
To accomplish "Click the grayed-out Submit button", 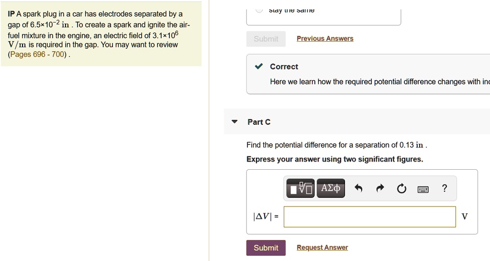I will coord(266,39).
